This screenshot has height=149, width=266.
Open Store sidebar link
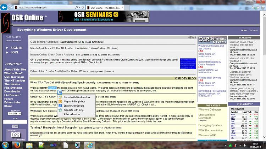(x=8, y=106)
